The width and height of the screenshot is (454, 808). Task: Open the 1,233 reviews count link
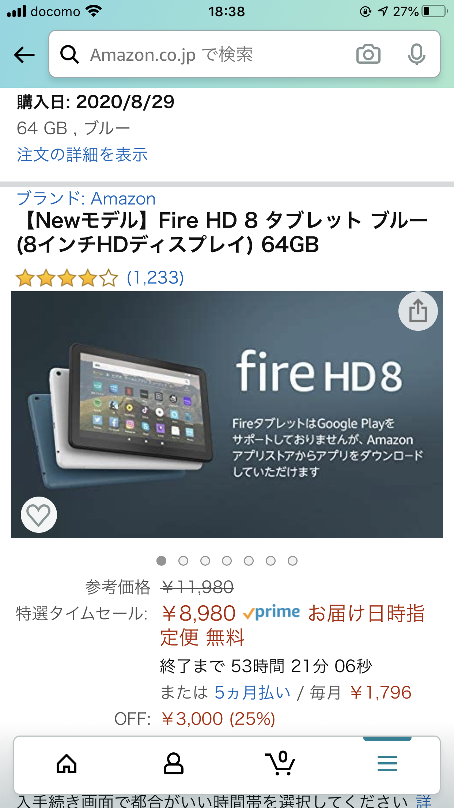[x=155, y=278]
